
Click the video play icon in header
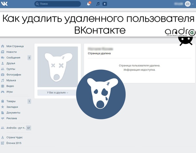point(104,4)
